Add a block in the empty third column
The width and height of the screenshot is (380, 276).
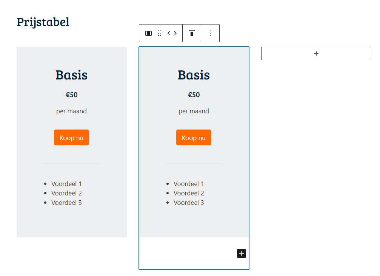[x=316, y=53]
